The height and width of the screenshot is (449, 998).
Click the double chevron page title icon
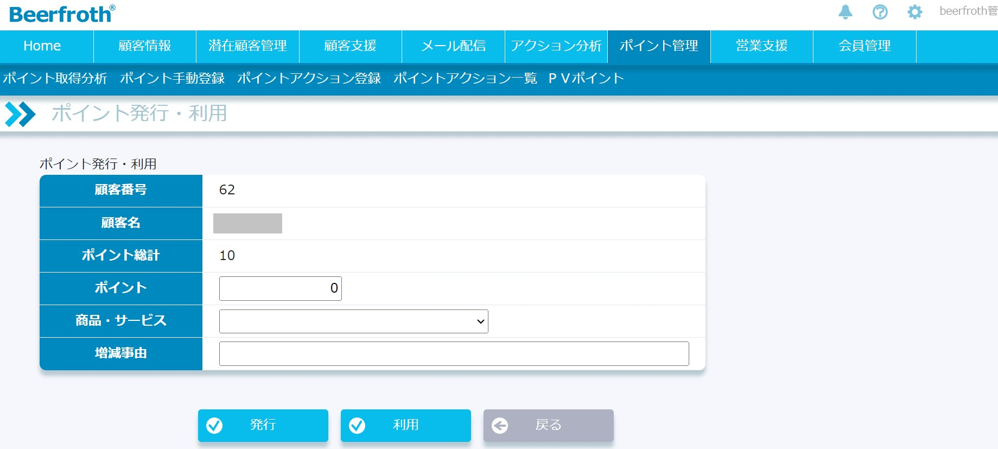point(20,114)
